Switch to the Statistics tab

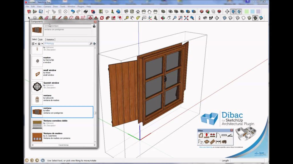point(50,40)
